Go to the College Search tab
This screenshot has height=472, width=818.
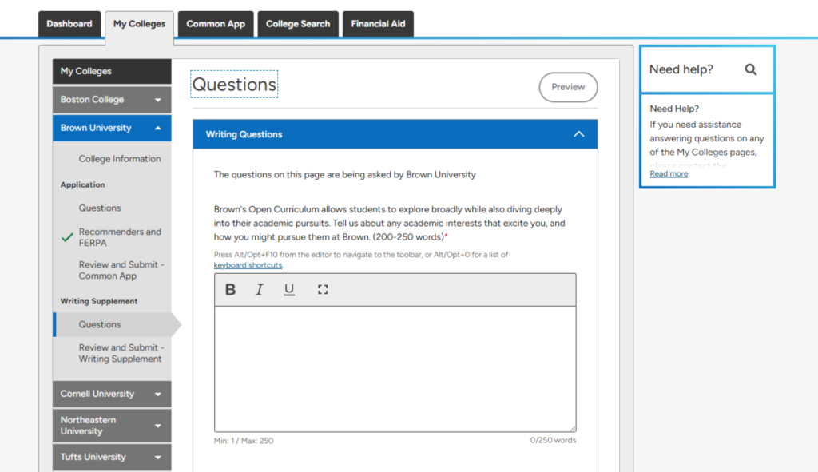tap(298, 24)
